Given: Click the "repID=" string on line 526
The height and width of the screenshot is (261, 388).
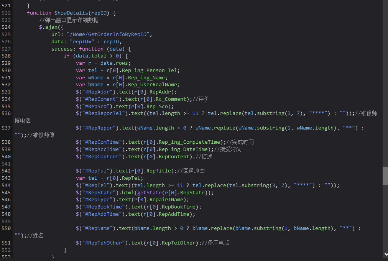Looking at the screenshot, I should tap(82, 41).
